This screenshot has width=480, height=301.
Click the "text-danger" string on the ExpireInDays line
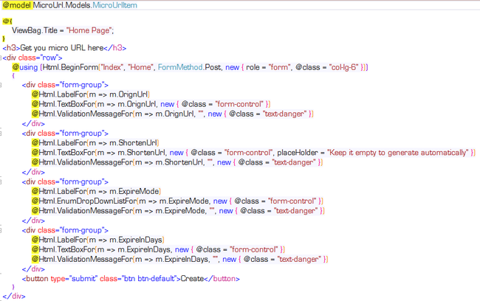(x=300, y=260)
